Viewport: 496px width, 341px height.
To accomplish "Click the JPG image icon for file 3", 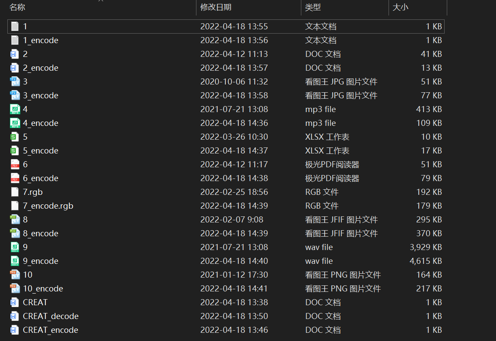I will 15,81.
